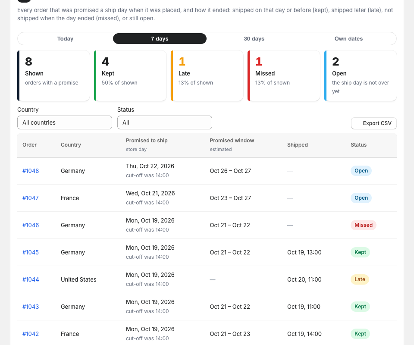Click the Kept badge on order #1043
Screen dimensions: 414x345
(360, 307)
